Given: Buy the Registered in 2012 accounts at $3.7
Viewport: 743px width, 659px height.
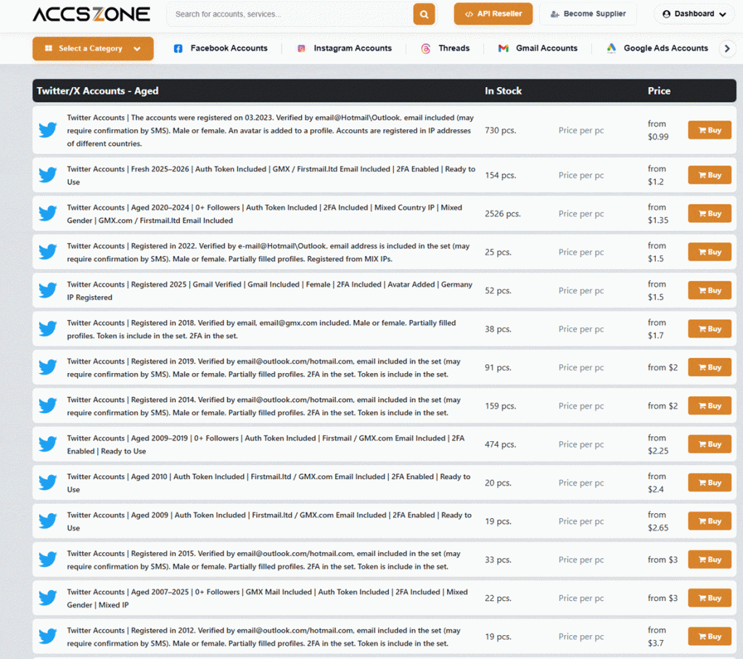Looking at the screenshot, I should (710, 637).
